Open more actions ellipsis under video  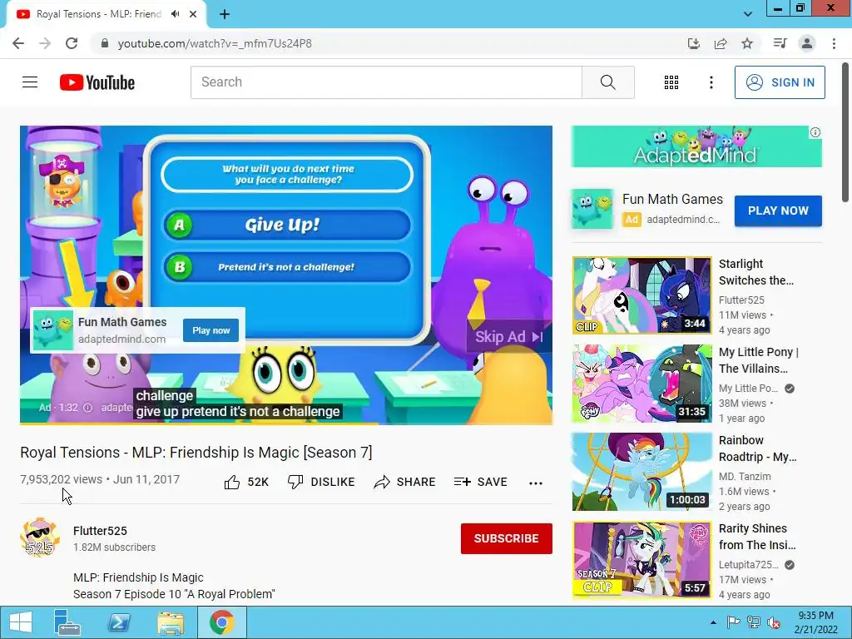[536, 483]
